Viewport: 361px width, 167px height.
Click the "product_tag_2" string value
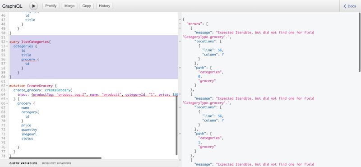71,94
